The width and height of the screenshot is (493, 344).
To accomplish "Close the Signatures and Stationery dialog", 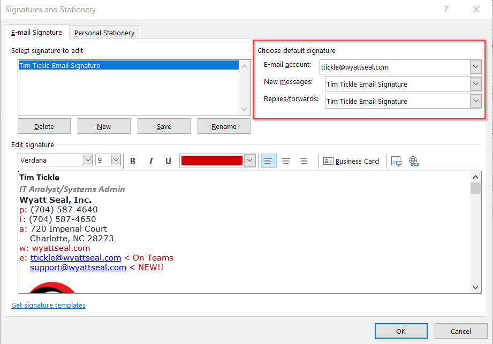I will [476, 10].
